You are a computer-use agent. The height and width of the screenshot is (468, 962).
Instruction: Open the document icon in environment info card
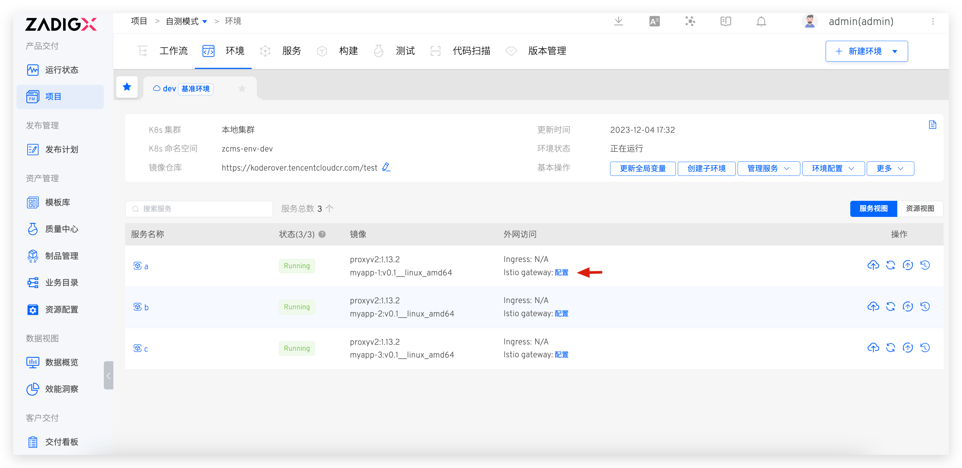932,125
